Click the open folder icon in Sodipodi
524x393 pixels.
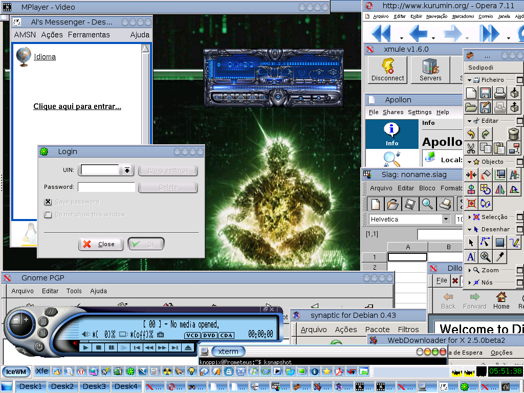click(x=471, y=107)
